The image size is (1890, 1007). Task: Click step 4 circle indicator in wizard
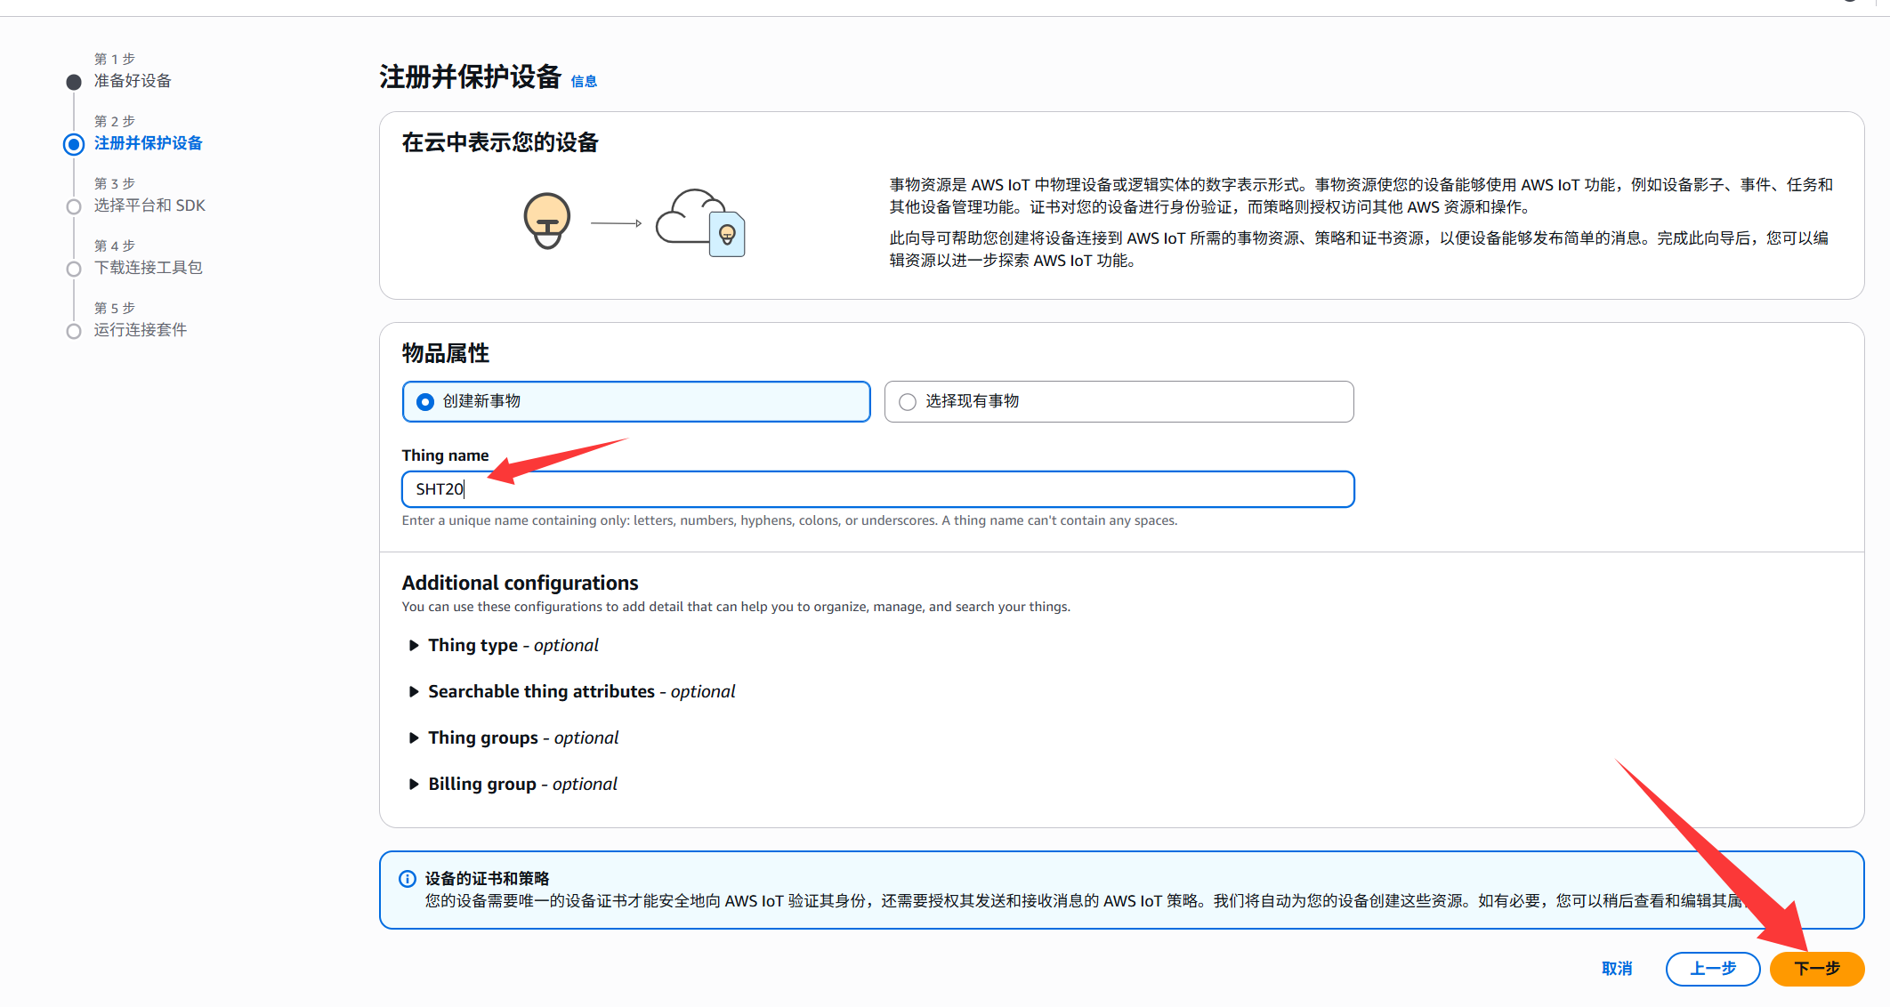[74, 269]
